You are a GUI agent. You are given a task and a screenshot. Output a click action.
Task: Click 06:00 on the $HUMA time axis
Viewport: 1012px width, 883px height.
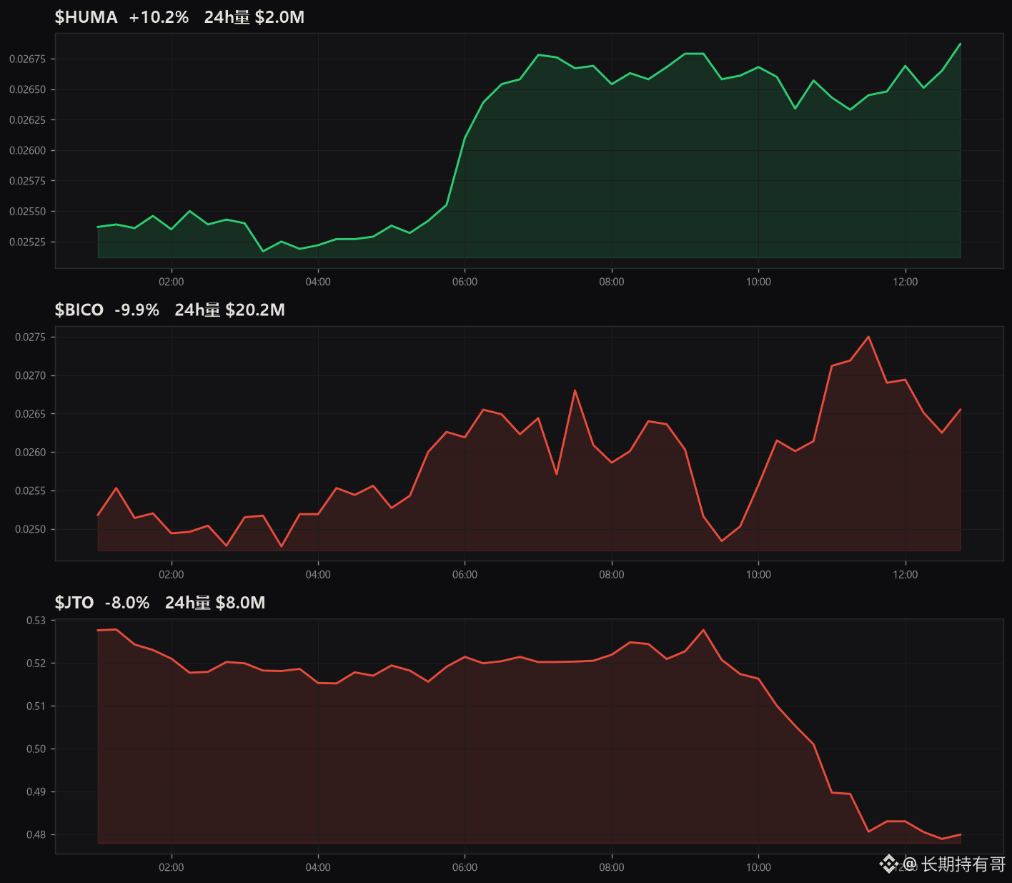pos(465,282)
